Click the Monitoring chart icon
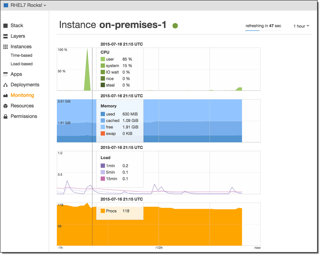 click(x=6, y=95)
